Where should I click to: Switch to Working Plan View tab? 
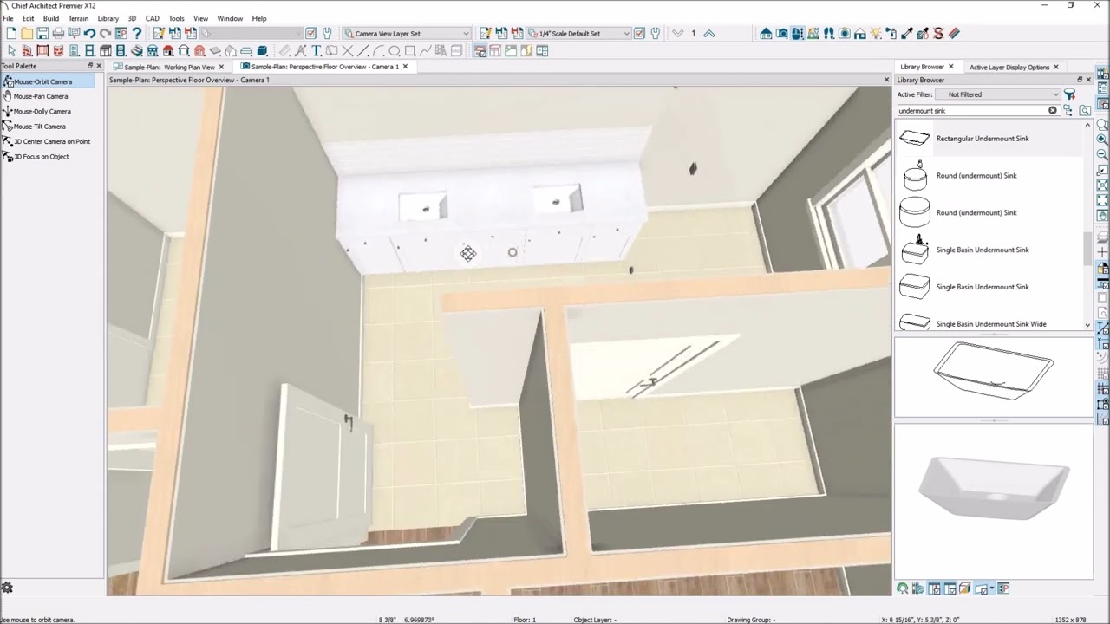point(170,67)
